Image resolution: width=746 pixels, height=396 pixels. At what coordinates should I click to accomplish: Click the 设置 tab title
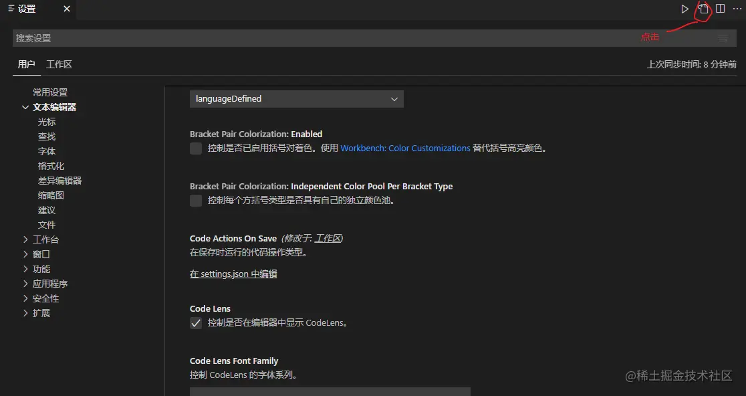[x=27, y=9]
